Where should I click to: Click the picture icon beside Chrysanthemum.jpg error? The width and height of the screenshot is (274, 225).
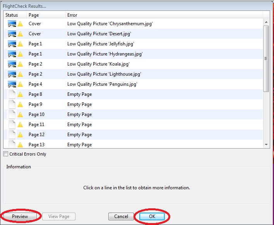click(x=12, y=24)
